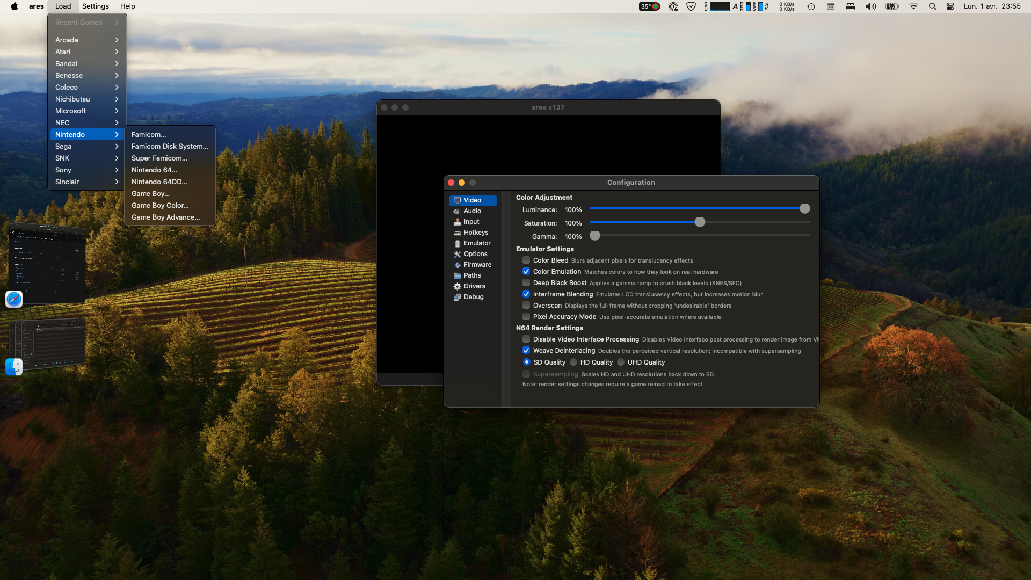Click Nintendo 64... menu entry

point(154,170)
